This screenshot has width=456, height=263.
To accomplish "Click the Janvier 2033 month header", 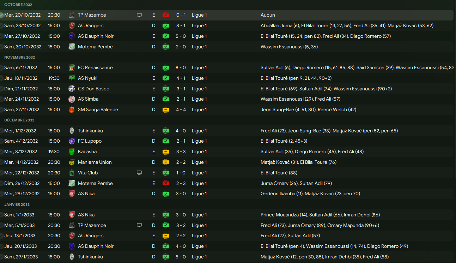I will pos(17,204).
